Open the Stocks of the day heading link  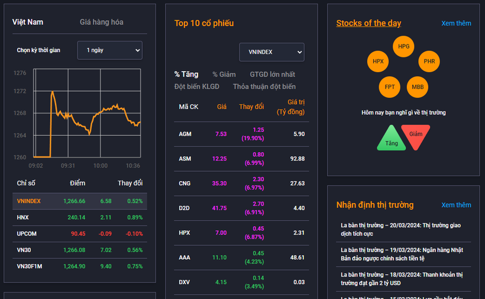tap(368, 23)
